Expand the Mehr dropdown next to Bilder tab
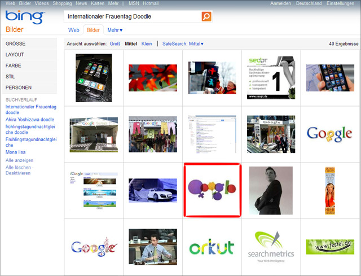Image resolution: width=361 pixels, height=276 pixels. (115, 30)
